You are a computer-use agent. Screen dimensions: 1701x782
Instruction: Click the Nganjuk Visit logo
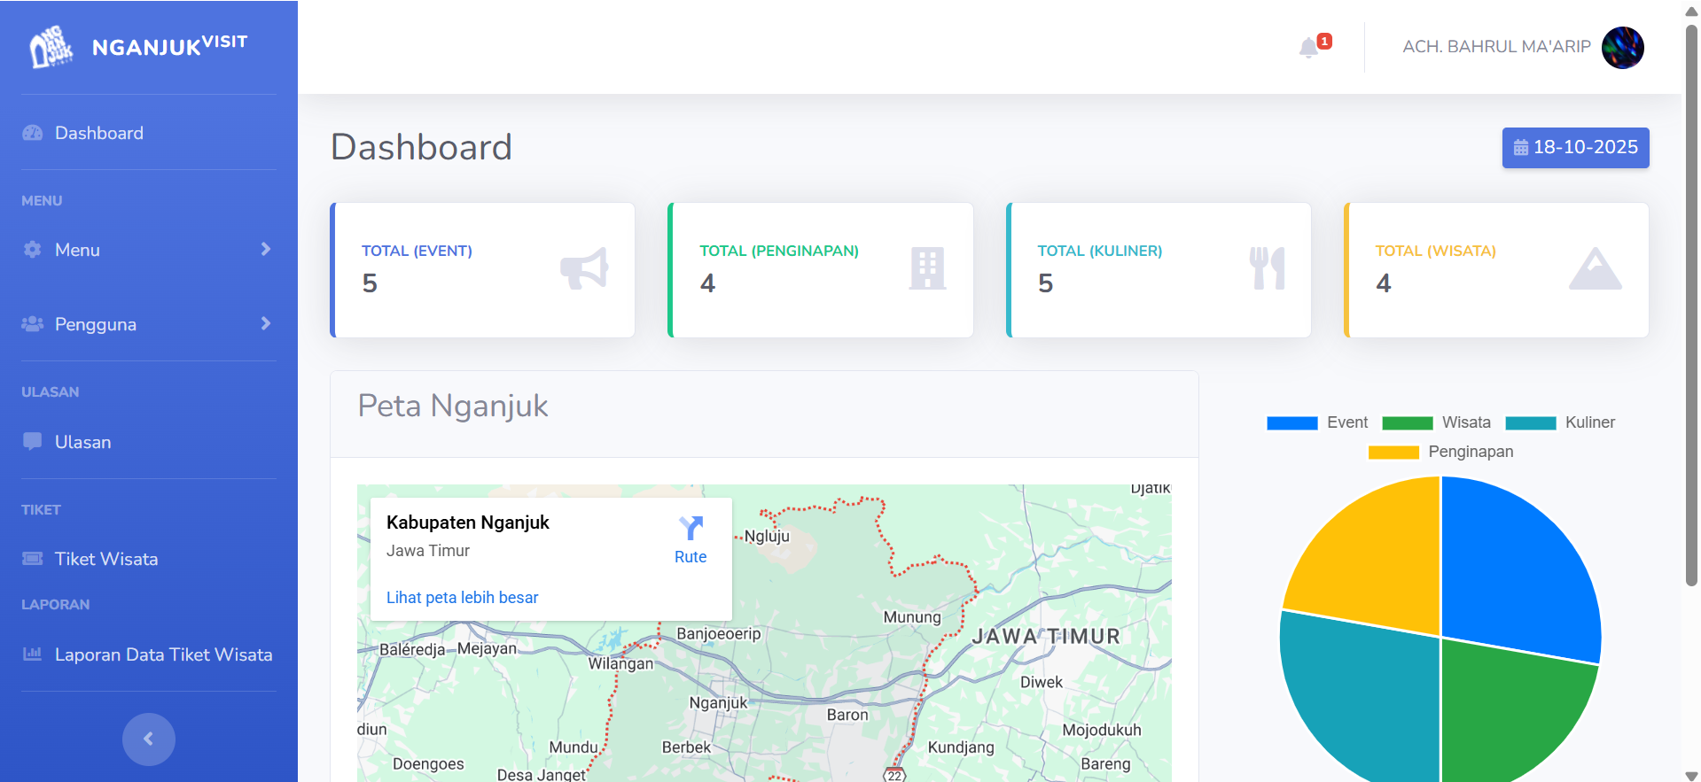coord(139,47)
